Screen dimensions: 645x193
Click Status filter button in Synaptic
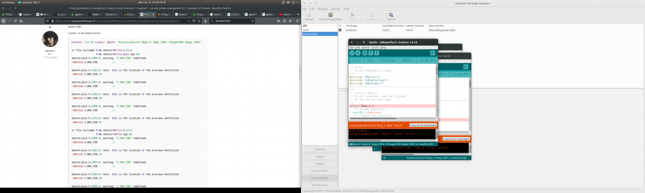coord(319,157)
